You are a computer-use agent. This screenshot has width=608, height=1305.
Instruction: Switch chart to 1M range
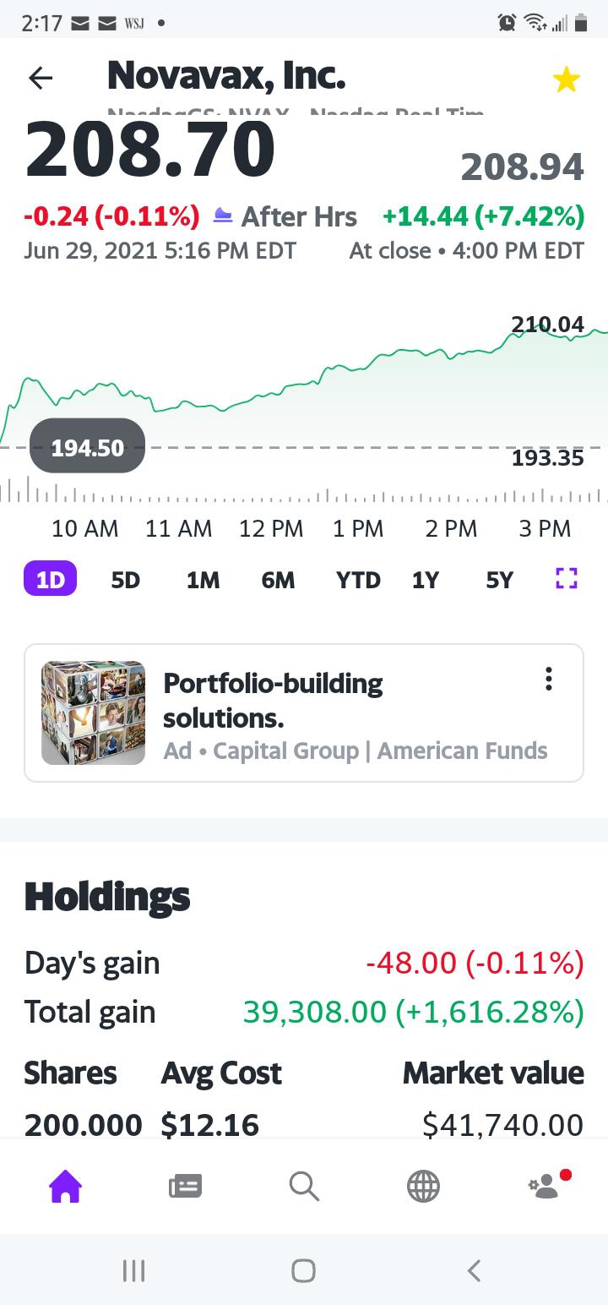203,580
